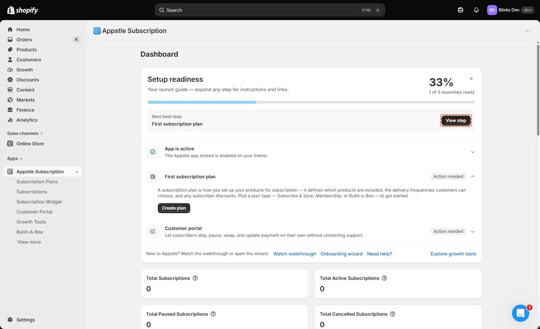The width and height of the screenshot is (540, 329).
Task: Focus the Search field
Action: pos(270,10)
